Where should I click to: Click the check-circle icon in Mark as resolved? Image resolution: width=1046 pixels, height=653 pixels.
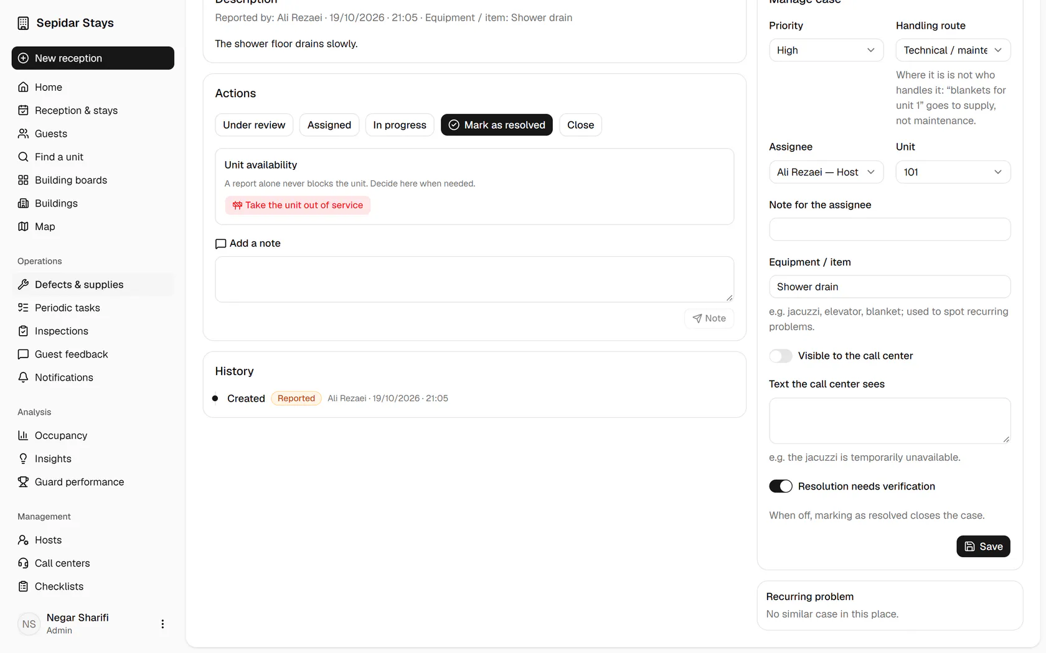pos(455,125)
